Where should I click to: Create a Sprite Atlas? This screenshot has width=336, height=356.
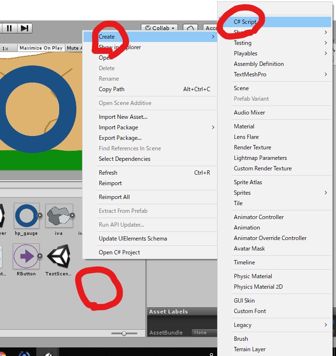pos(275,182)
